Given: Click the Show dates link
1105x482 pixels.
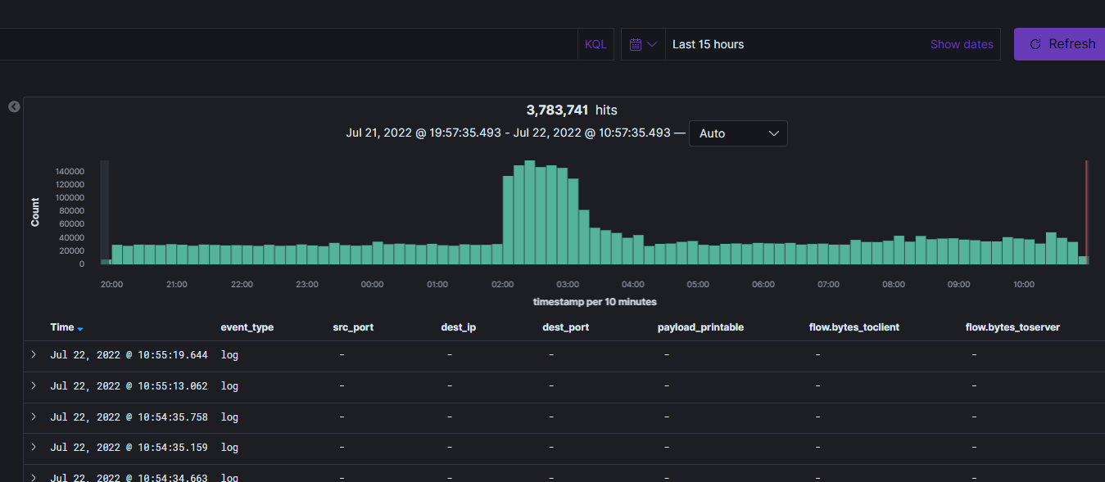Looking at the screenshot, I should (962, 44).
